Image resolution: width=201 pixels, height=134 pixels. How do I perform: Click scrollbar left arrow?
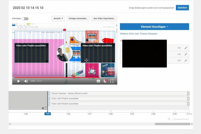[10, 124]
